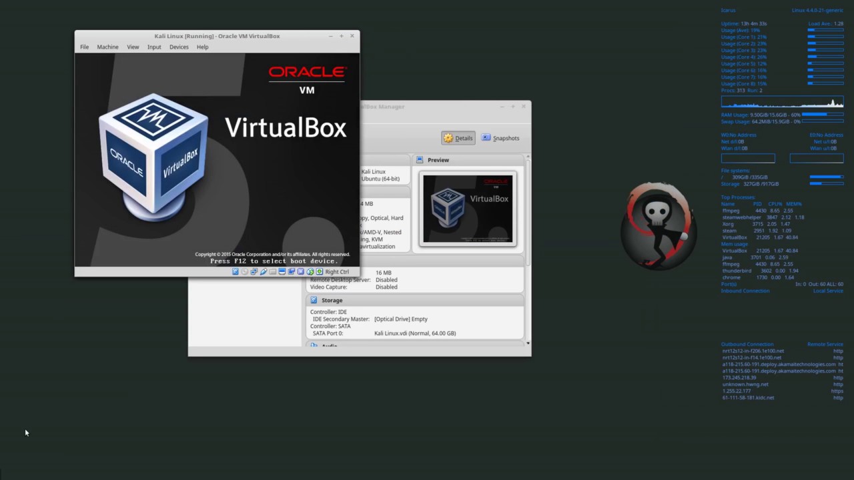The height and width of the screenshot is (480, 854).
Task: Click the display monitor icon in VM status bar
Action: [x=282, y=271]
